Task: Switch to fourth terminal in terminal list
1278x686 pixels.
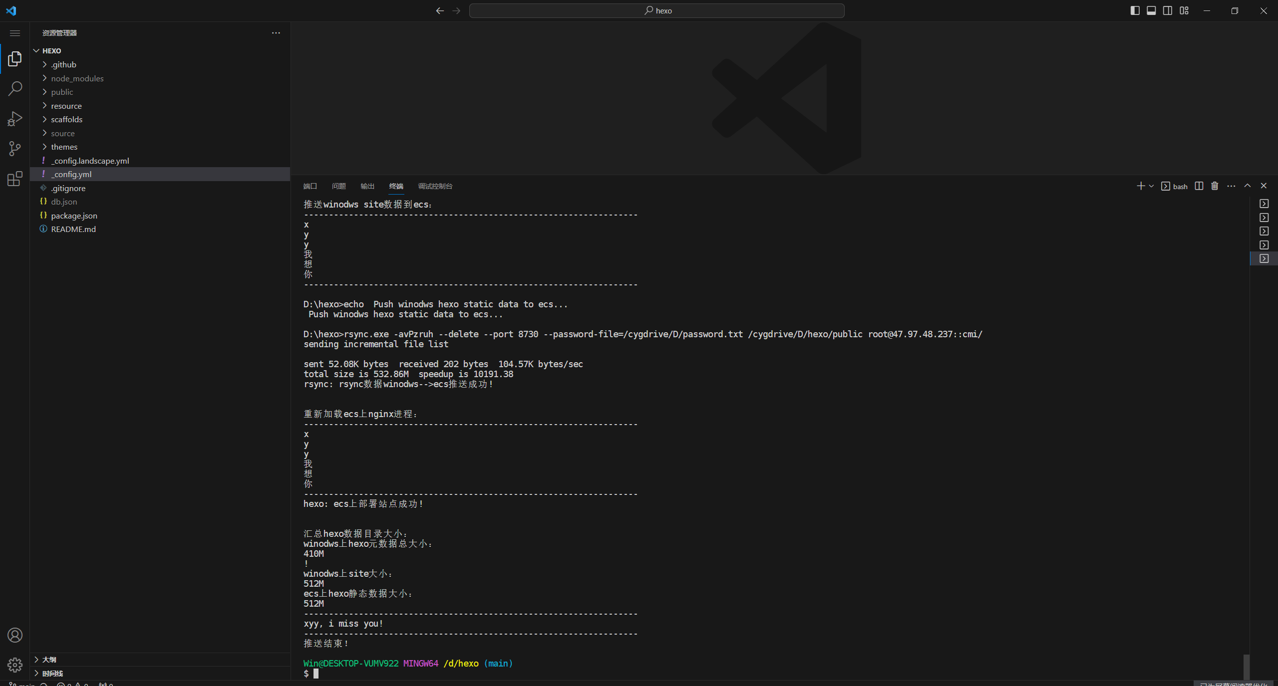Action: [1264, 245]
